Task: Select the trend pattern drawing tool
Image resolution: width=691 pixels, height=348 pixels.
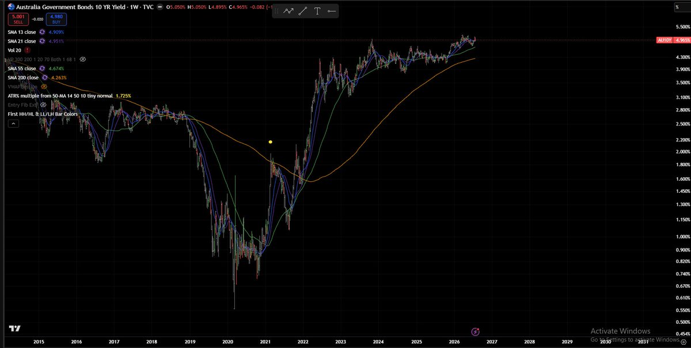Action: point(287,10)
